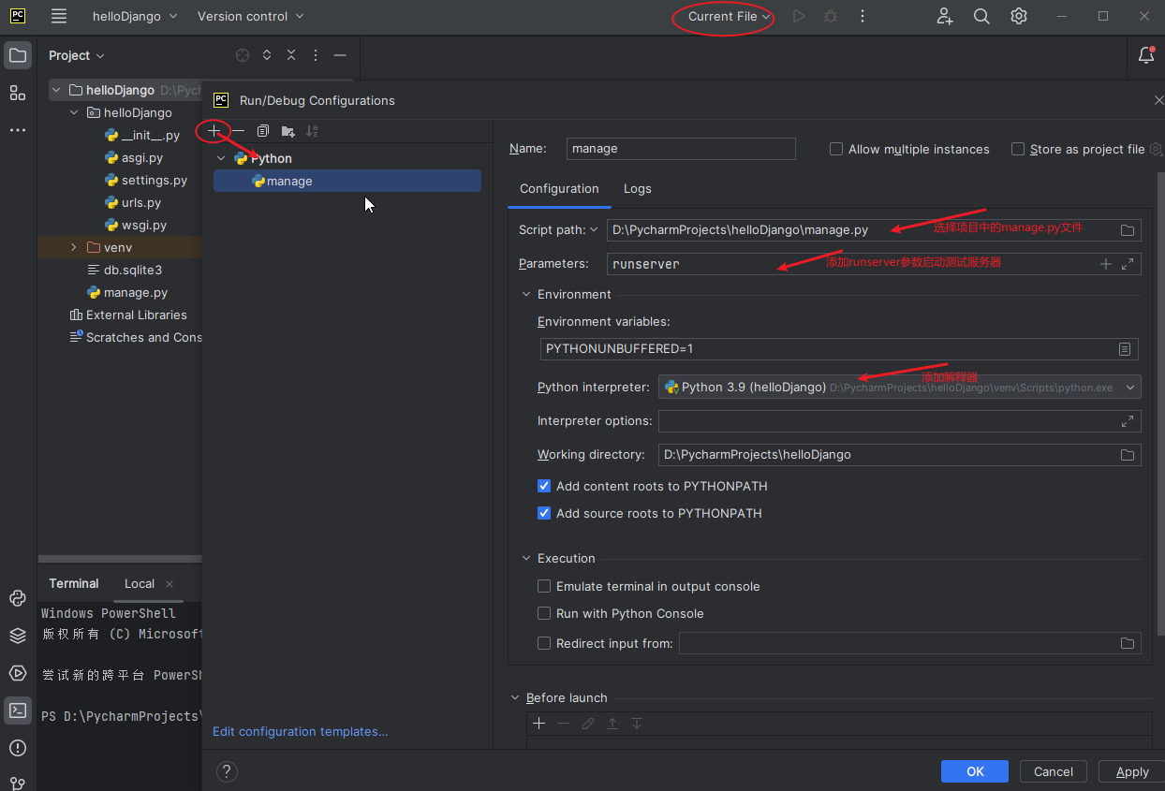Collapse the Execution section
Viewport: 1165px width, 791px height.
pos(525,558)
